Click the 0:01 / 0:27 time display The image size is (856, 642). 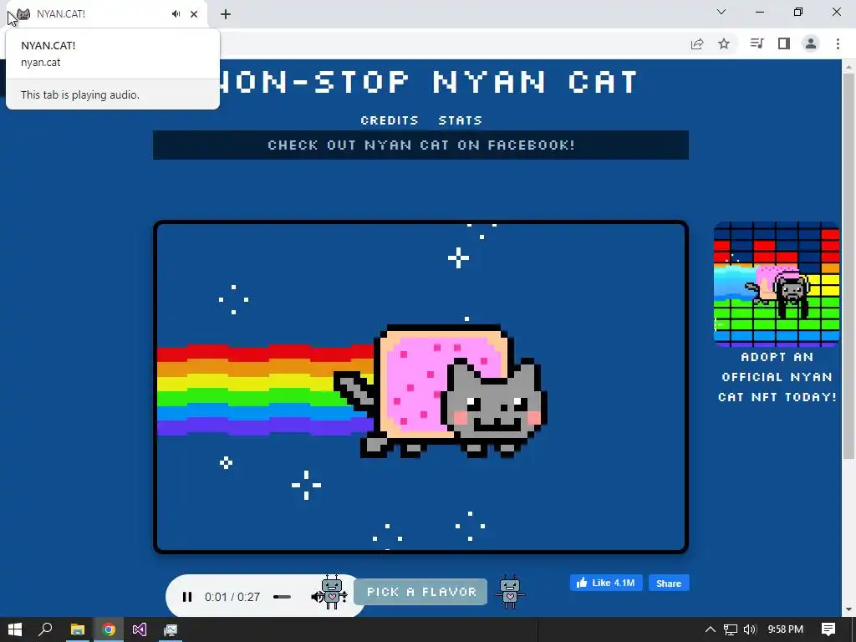click(x=232, y=597)
